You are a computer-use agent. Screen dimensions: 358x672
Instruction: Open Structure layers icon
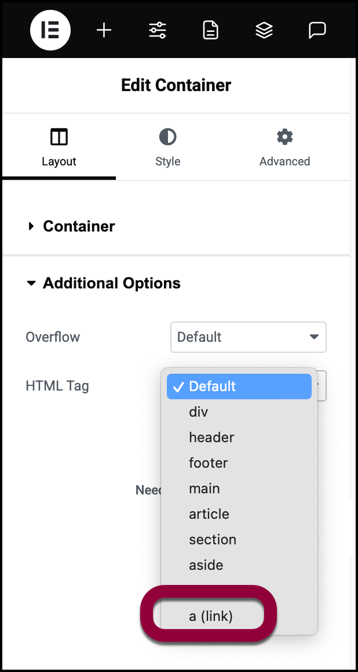point(264,30)
